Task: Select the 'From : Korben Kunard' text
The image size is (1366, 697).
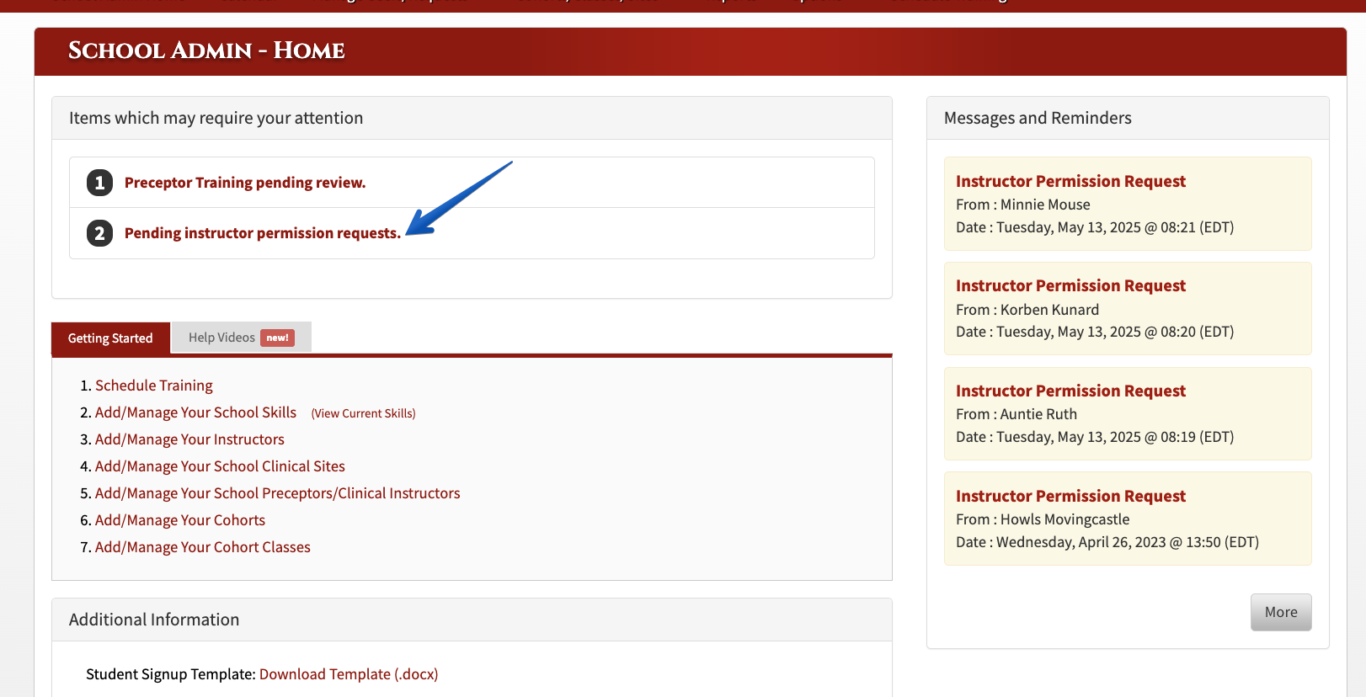Action: [x=1027, y=310]
